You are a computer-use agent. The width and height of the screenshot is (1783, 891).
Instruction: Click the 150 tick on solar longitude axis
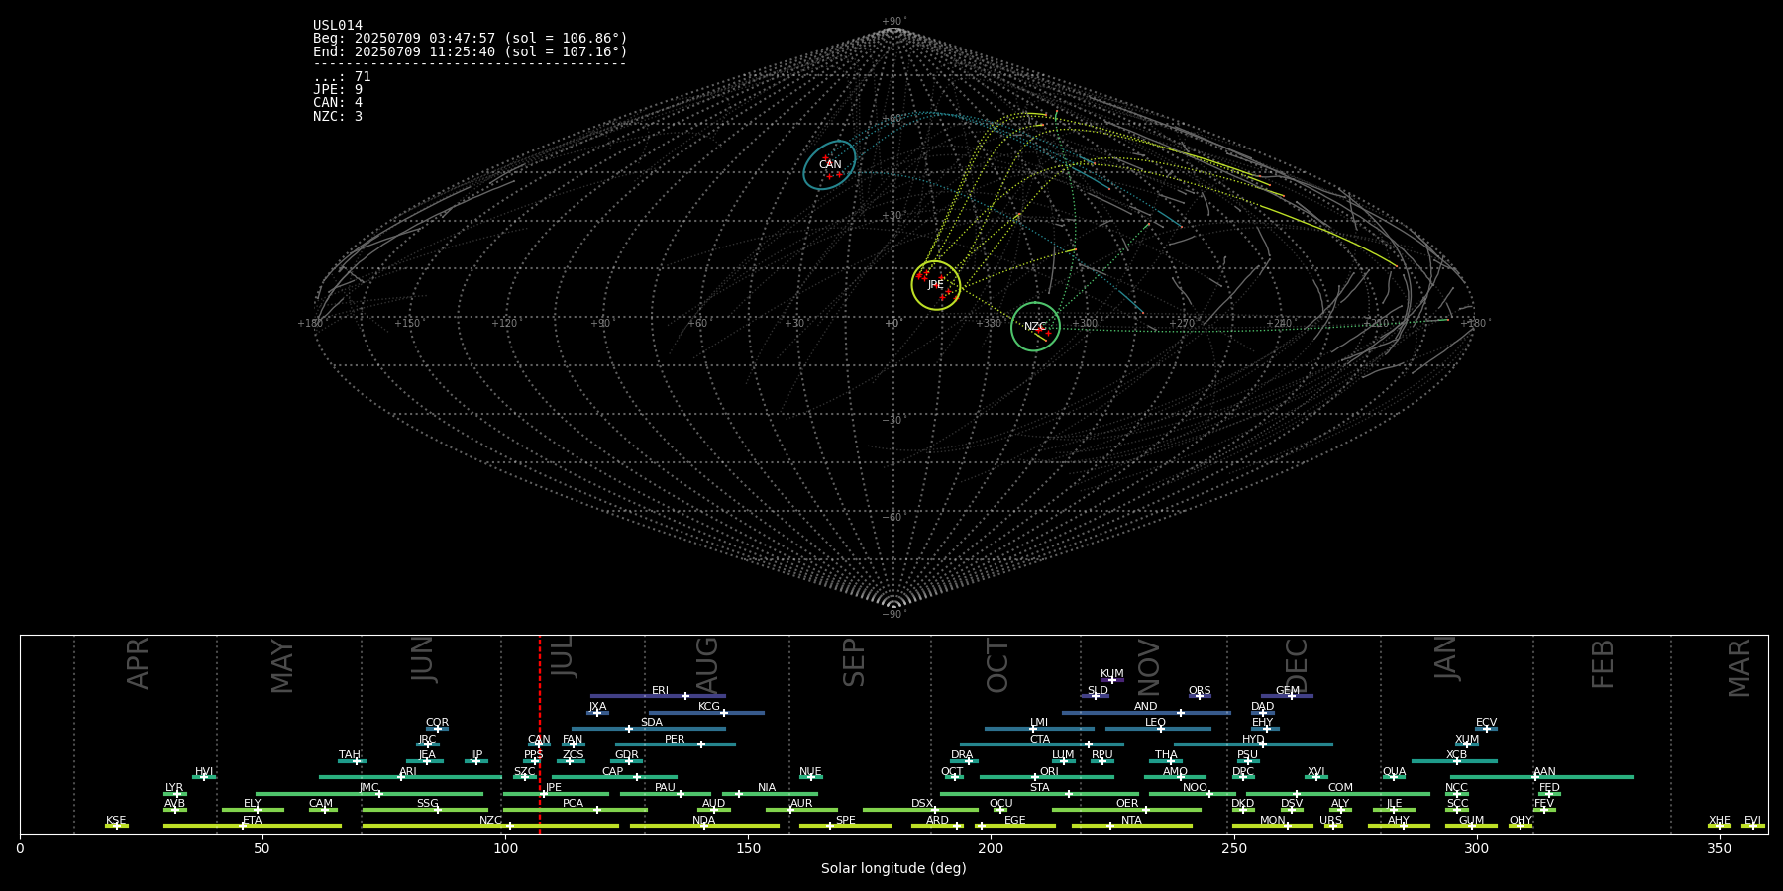748,848
